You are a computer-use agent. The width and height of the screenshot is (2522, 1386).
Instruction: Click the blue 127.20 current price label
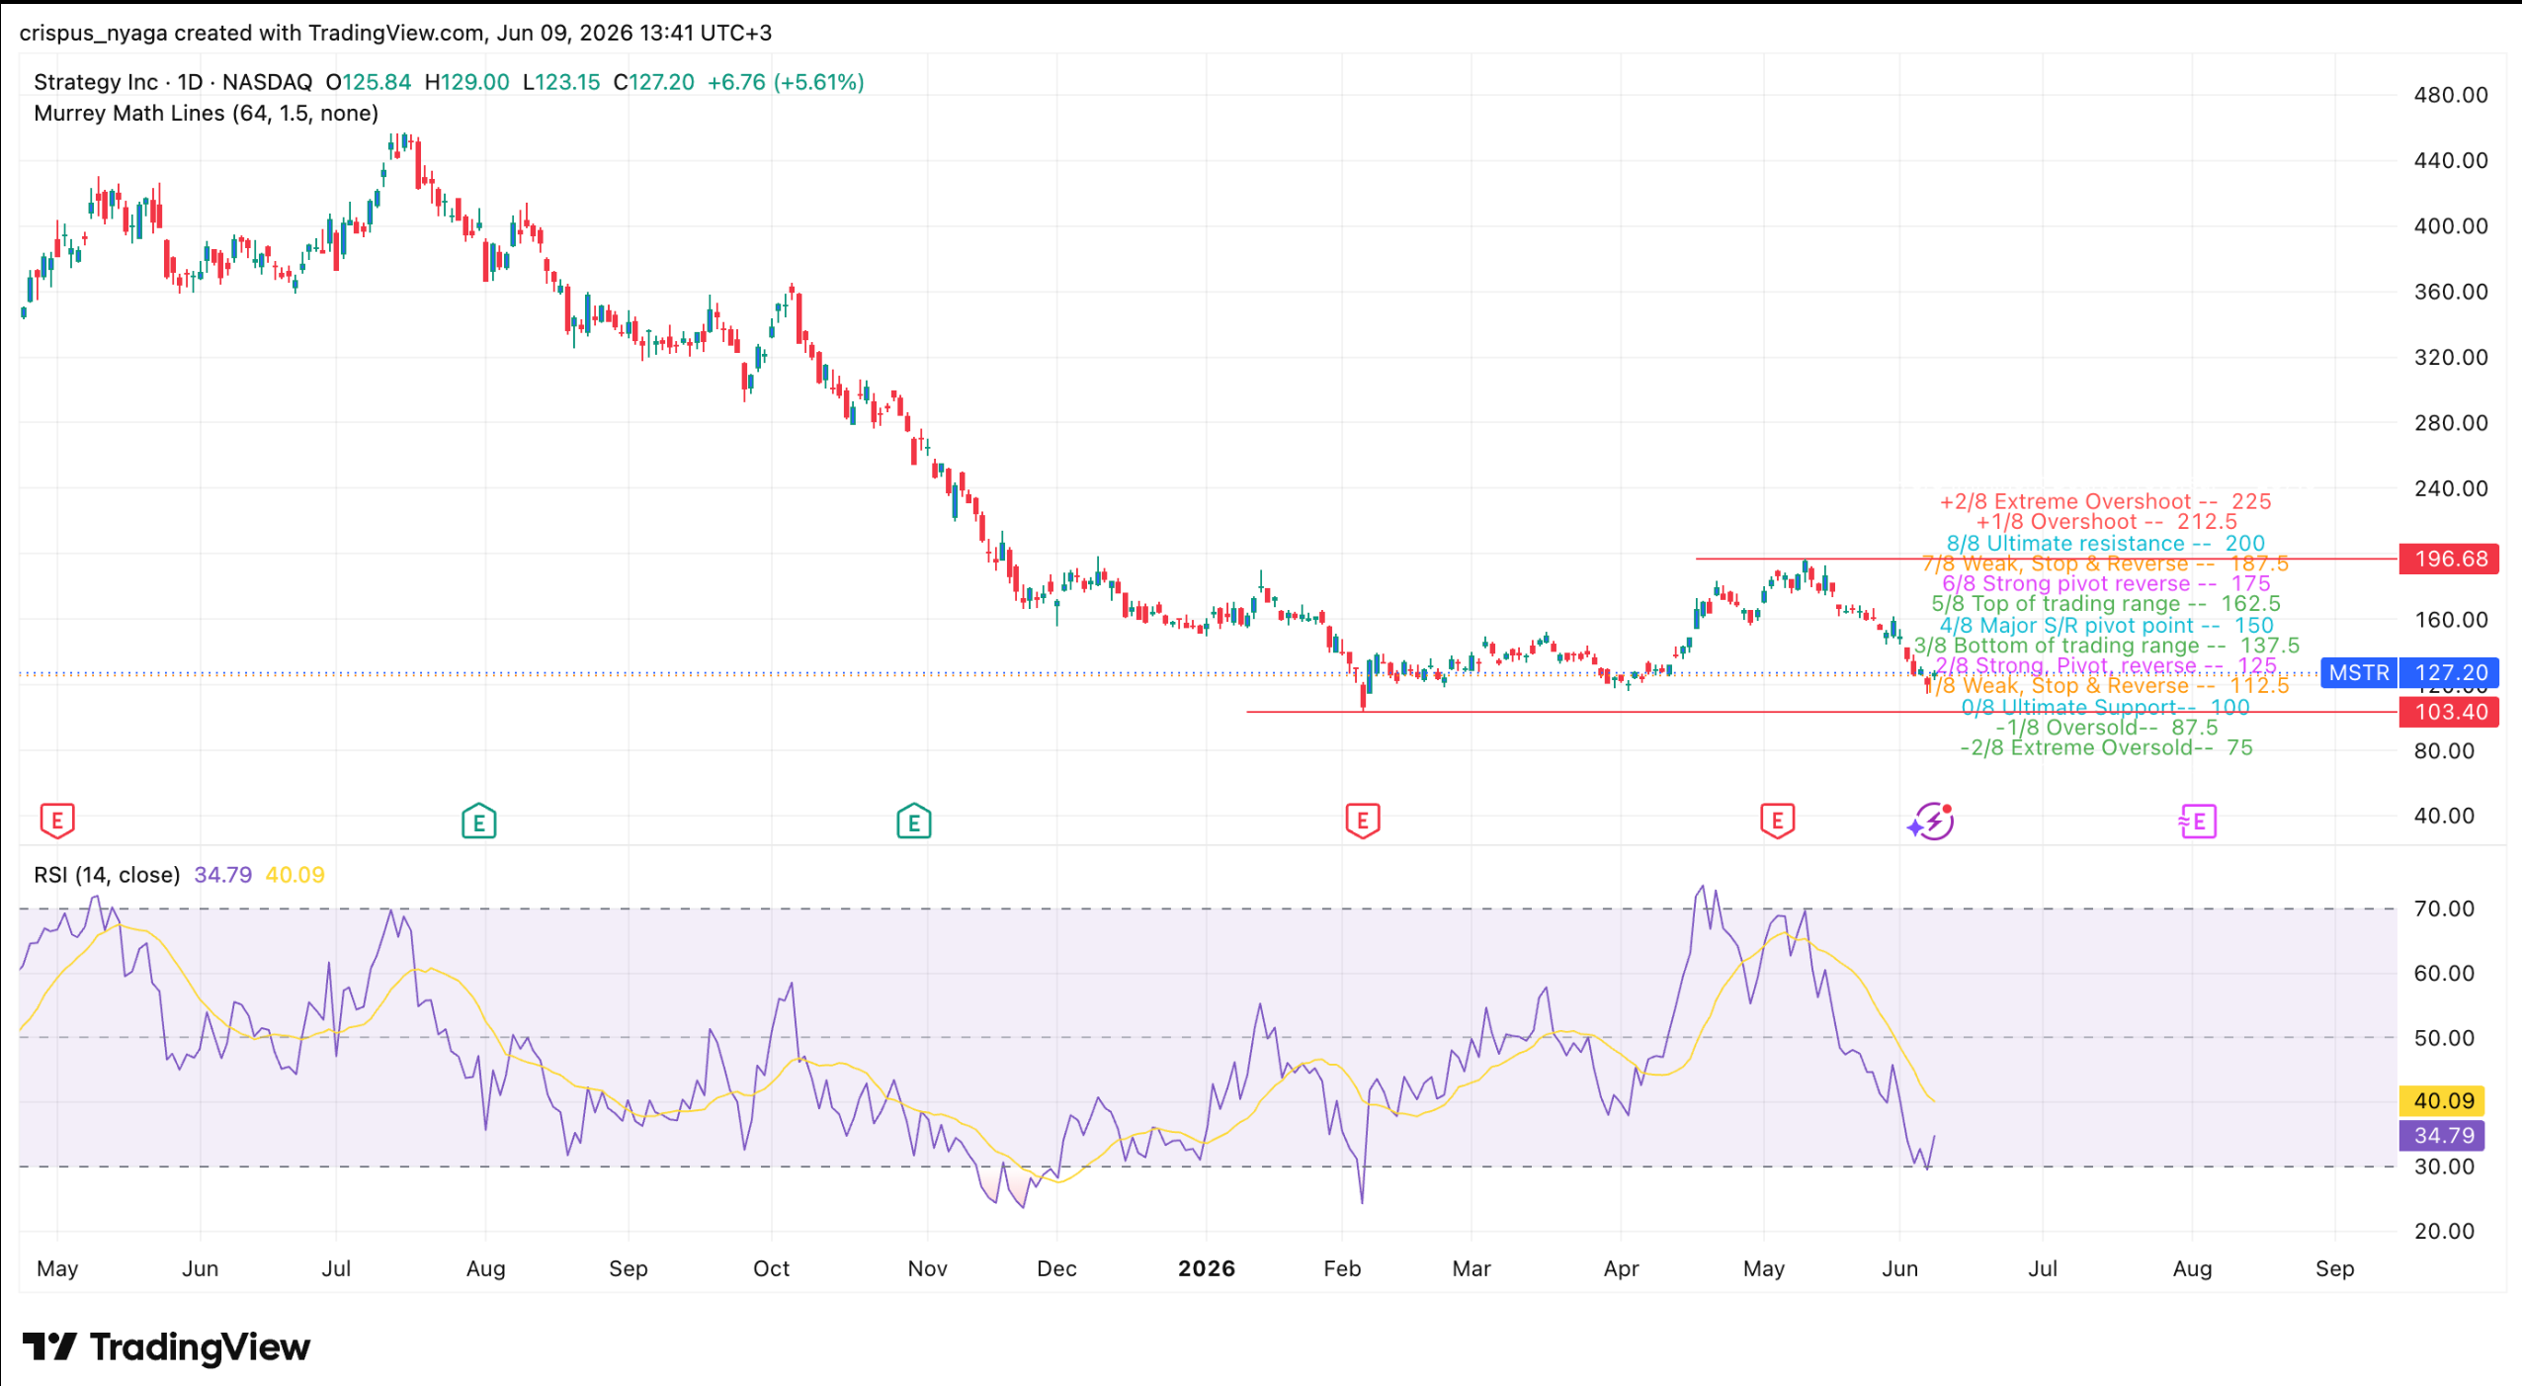pos(2450,673)
